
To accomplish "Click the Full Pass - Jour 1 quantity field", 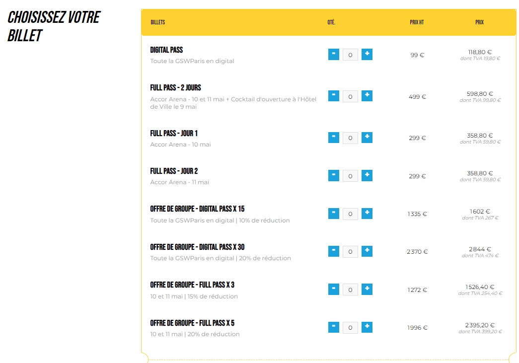I will click(x=350, y=138).
